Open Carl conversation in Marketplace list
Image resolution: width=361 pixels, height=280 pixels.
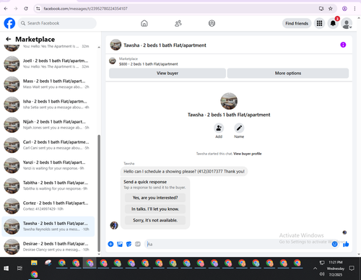tap(48, 145)
